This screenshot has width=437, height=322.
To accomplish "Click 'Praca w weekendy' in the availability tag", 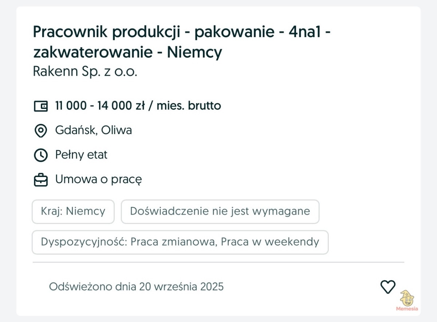I will tap(270, 242).
